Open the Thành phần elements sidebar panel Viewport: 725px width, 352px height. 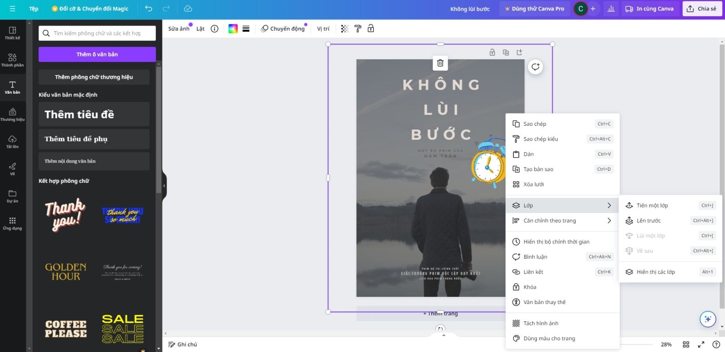click(12, 60)
